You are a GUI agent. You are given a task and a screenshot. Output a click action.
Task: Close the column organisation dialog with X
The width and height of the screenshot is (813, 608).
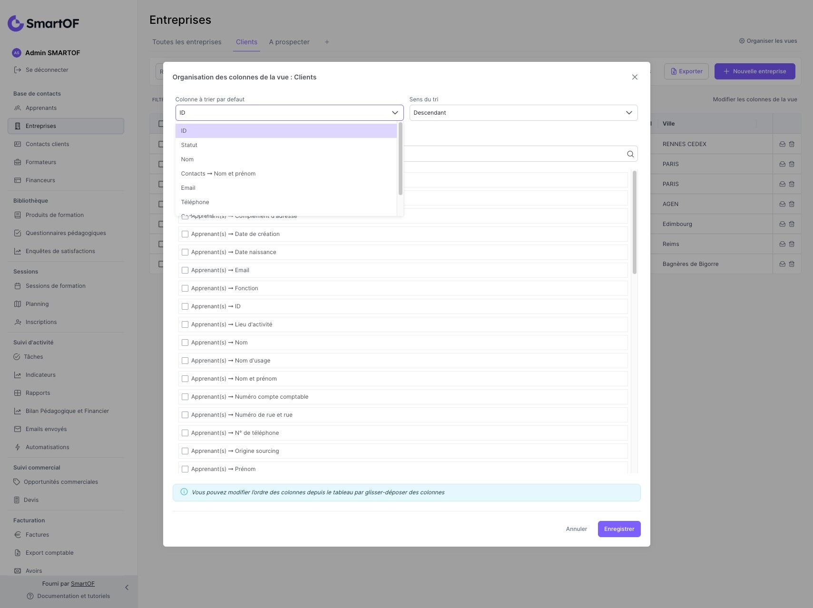[635, 77]
